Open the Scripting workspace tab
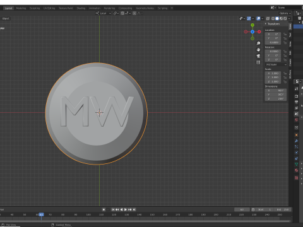Image resolution: width=303 pixels, height=227 pixels. (x=162, y=8)
